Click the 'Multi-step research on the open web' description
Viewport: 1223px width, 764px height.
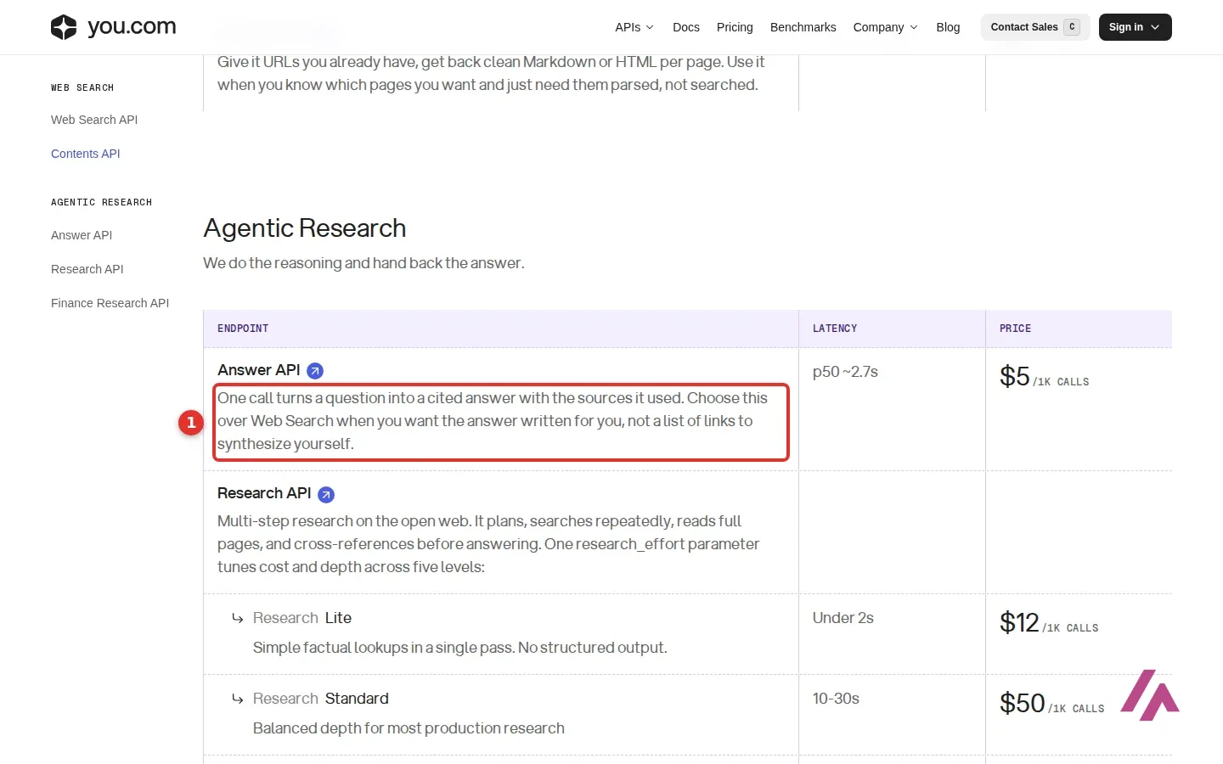click(x=489, y=544)
